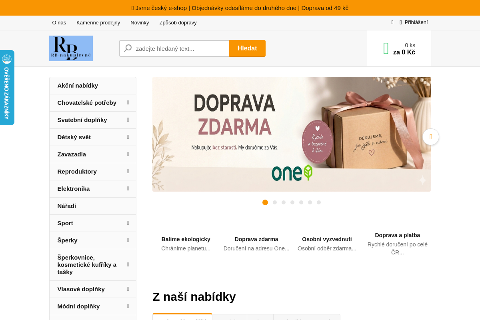Open the Novinky menu item
This screenshot has height=320, width=480.
[140, 23]
